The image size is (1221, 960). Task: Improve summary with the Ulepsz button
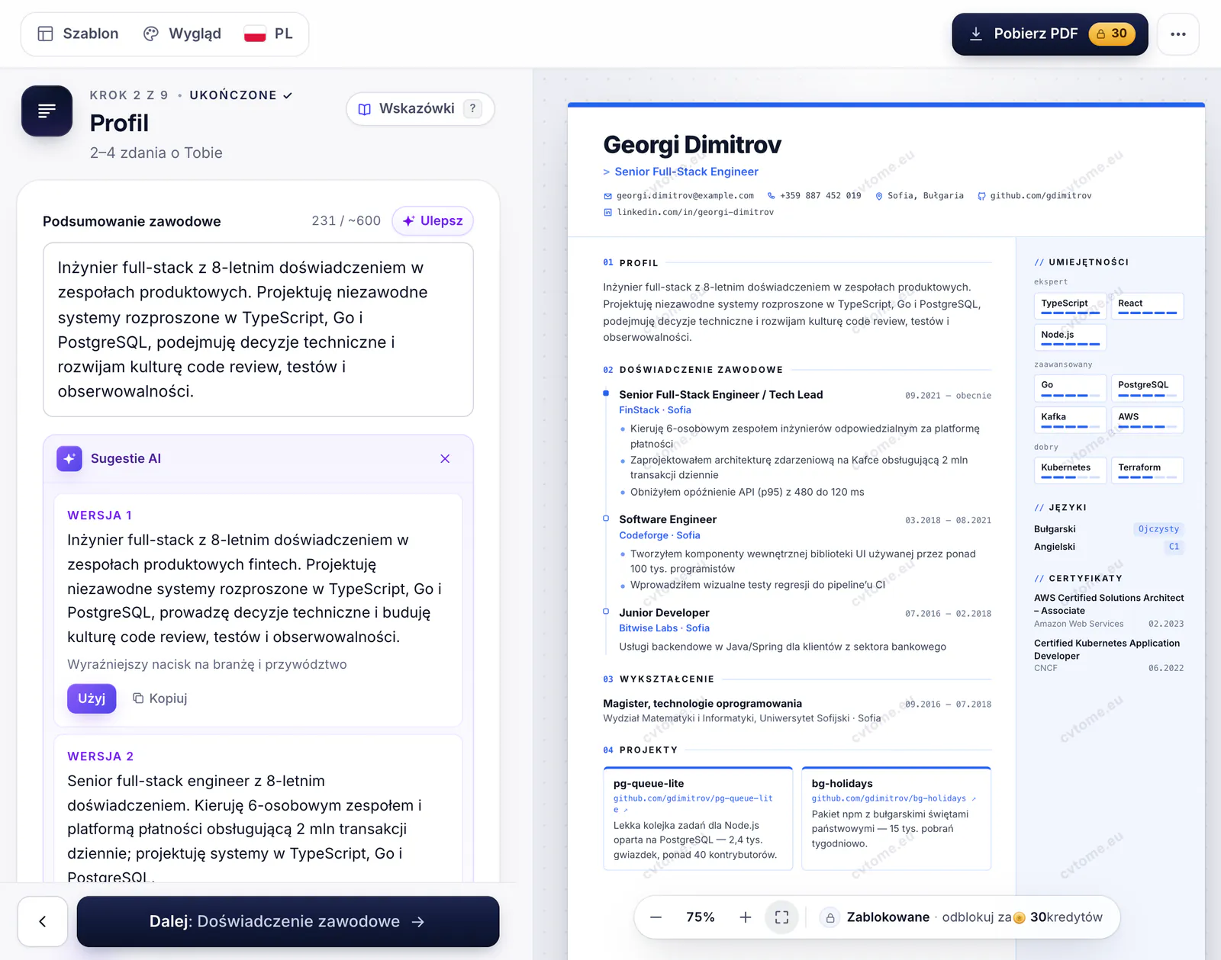(x=433, y=221)
